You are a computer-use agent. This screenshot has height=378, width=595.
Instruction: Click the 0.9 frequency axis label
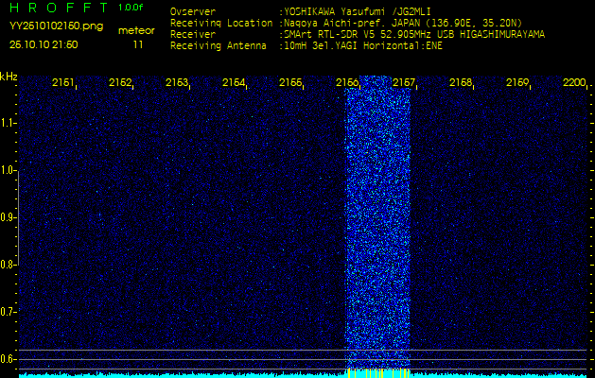[8, 217]
